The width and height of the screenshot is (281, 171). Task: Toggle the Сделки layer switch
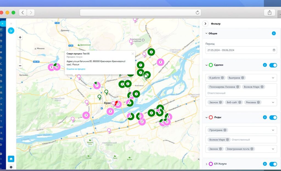[273, 65]
